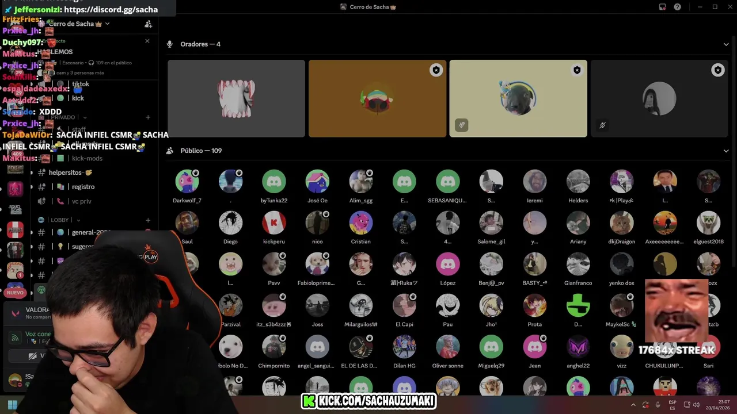737x414 pixels.
Task: Open byTunka22 audience avatar
Action: (x=274, y=181)
